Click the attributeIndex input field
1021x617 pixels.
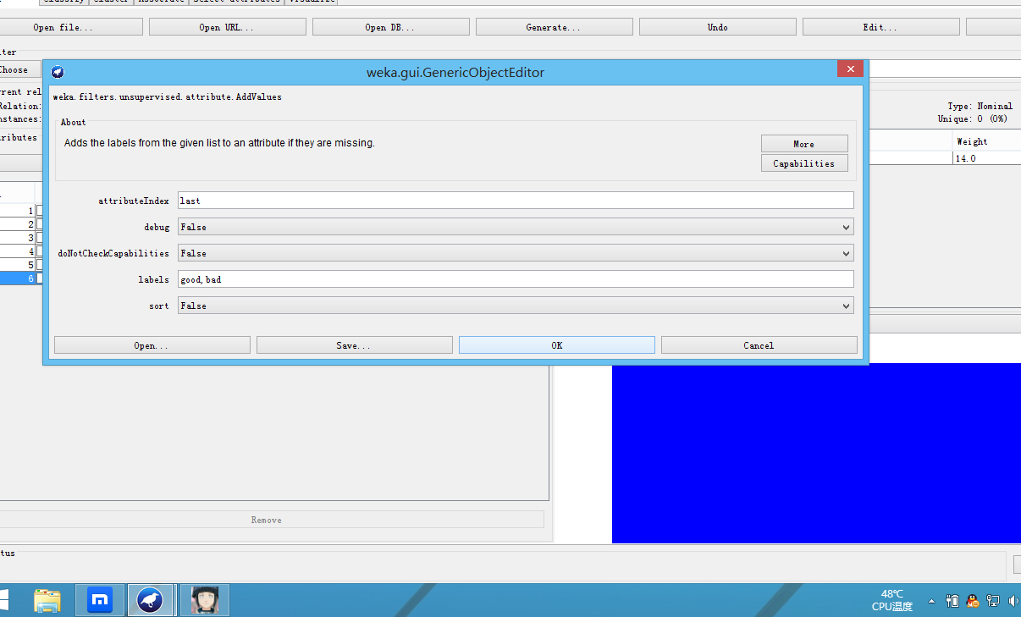tap(516, 201)
